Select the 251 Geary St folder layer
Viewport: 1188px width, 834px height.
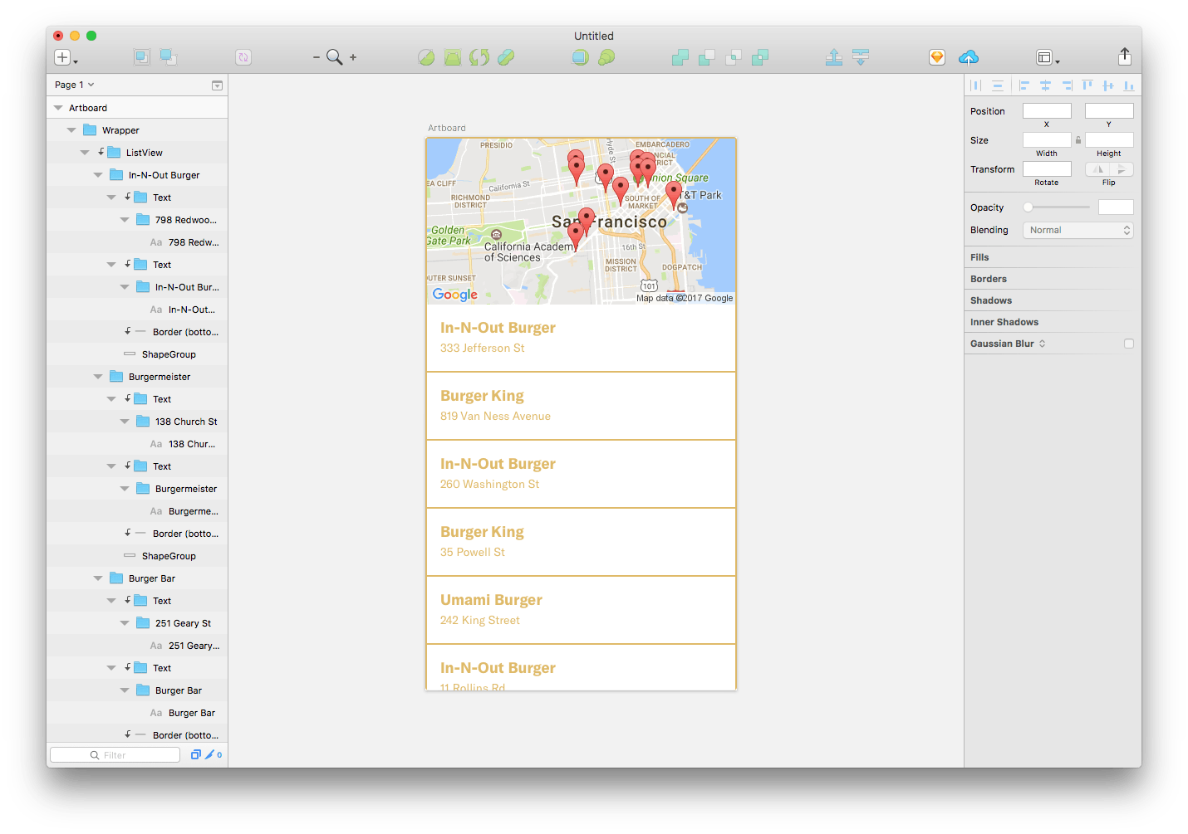137,623
